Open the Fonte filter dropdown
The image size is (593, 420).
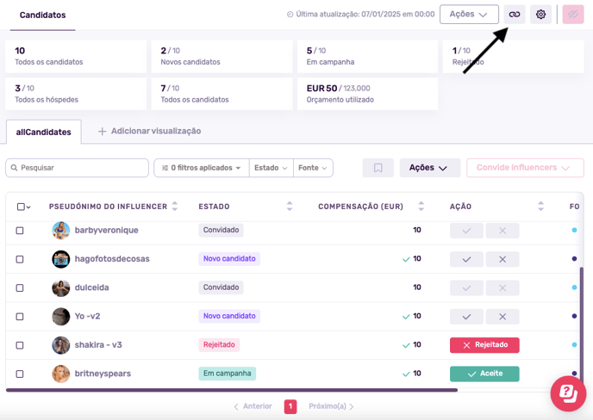(x=313, y=168)
